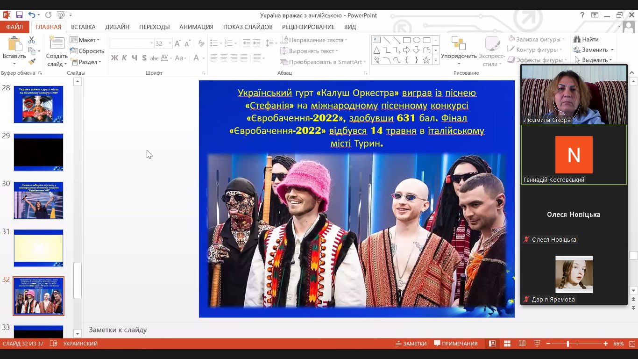Select the oval shape in gallery

[x=417, y=40]
